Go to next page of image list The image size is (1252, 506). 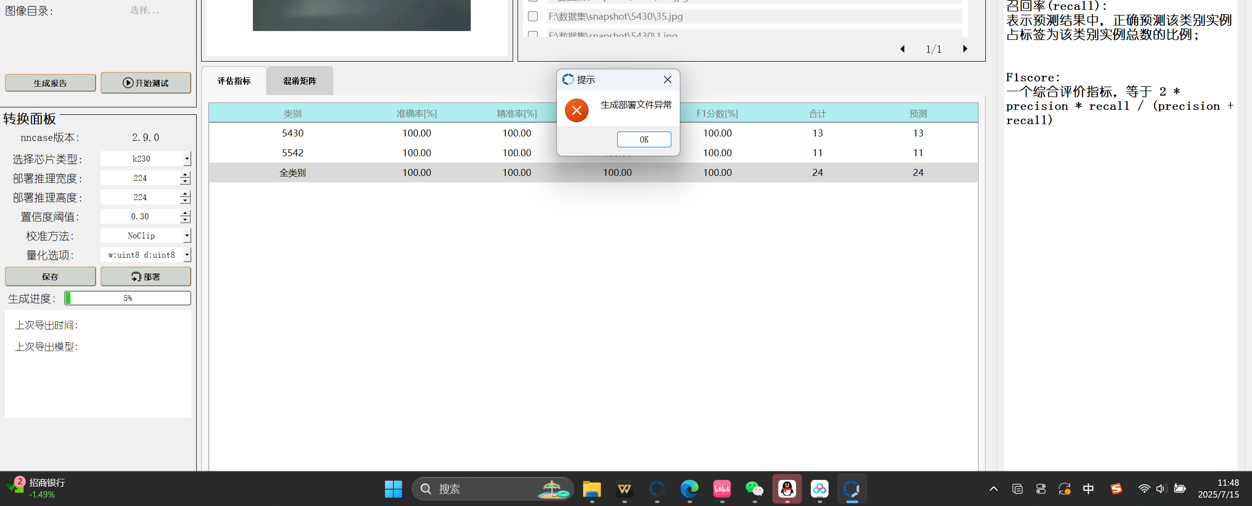click(965, 49)
